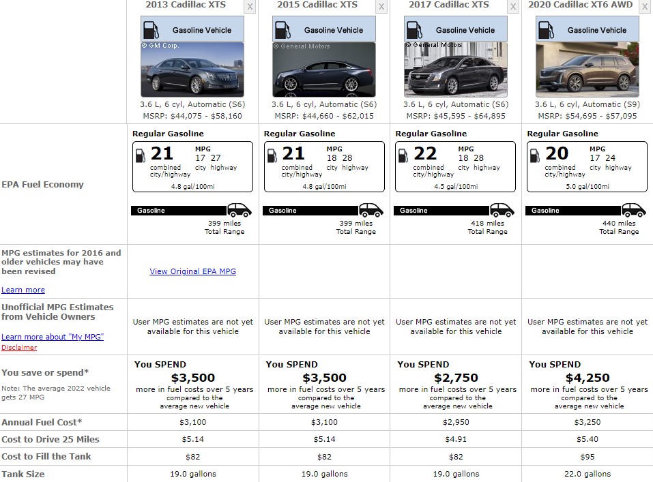Screen dimensions: 653x482
Task: Click the car range icon above 440 miles
Action: point(633,210)
